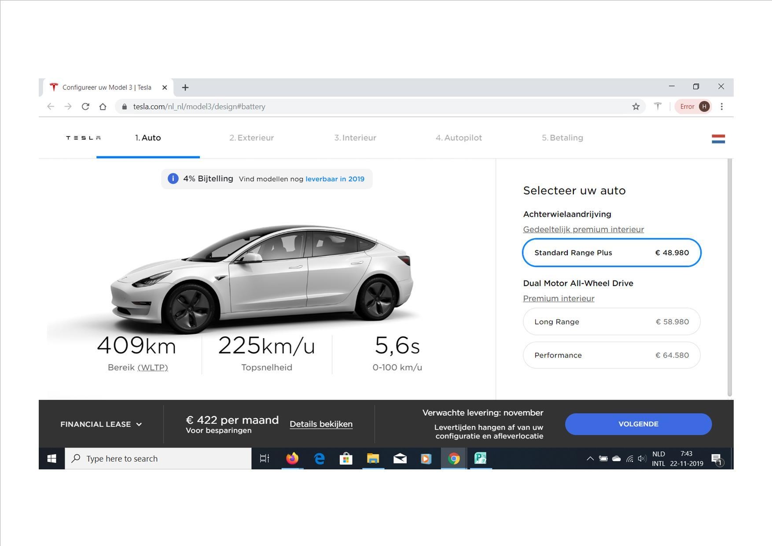Click the Tesla extension icon in toolbar
The width and height of the screenshot is (772, 546).
[x=658, y=106]
